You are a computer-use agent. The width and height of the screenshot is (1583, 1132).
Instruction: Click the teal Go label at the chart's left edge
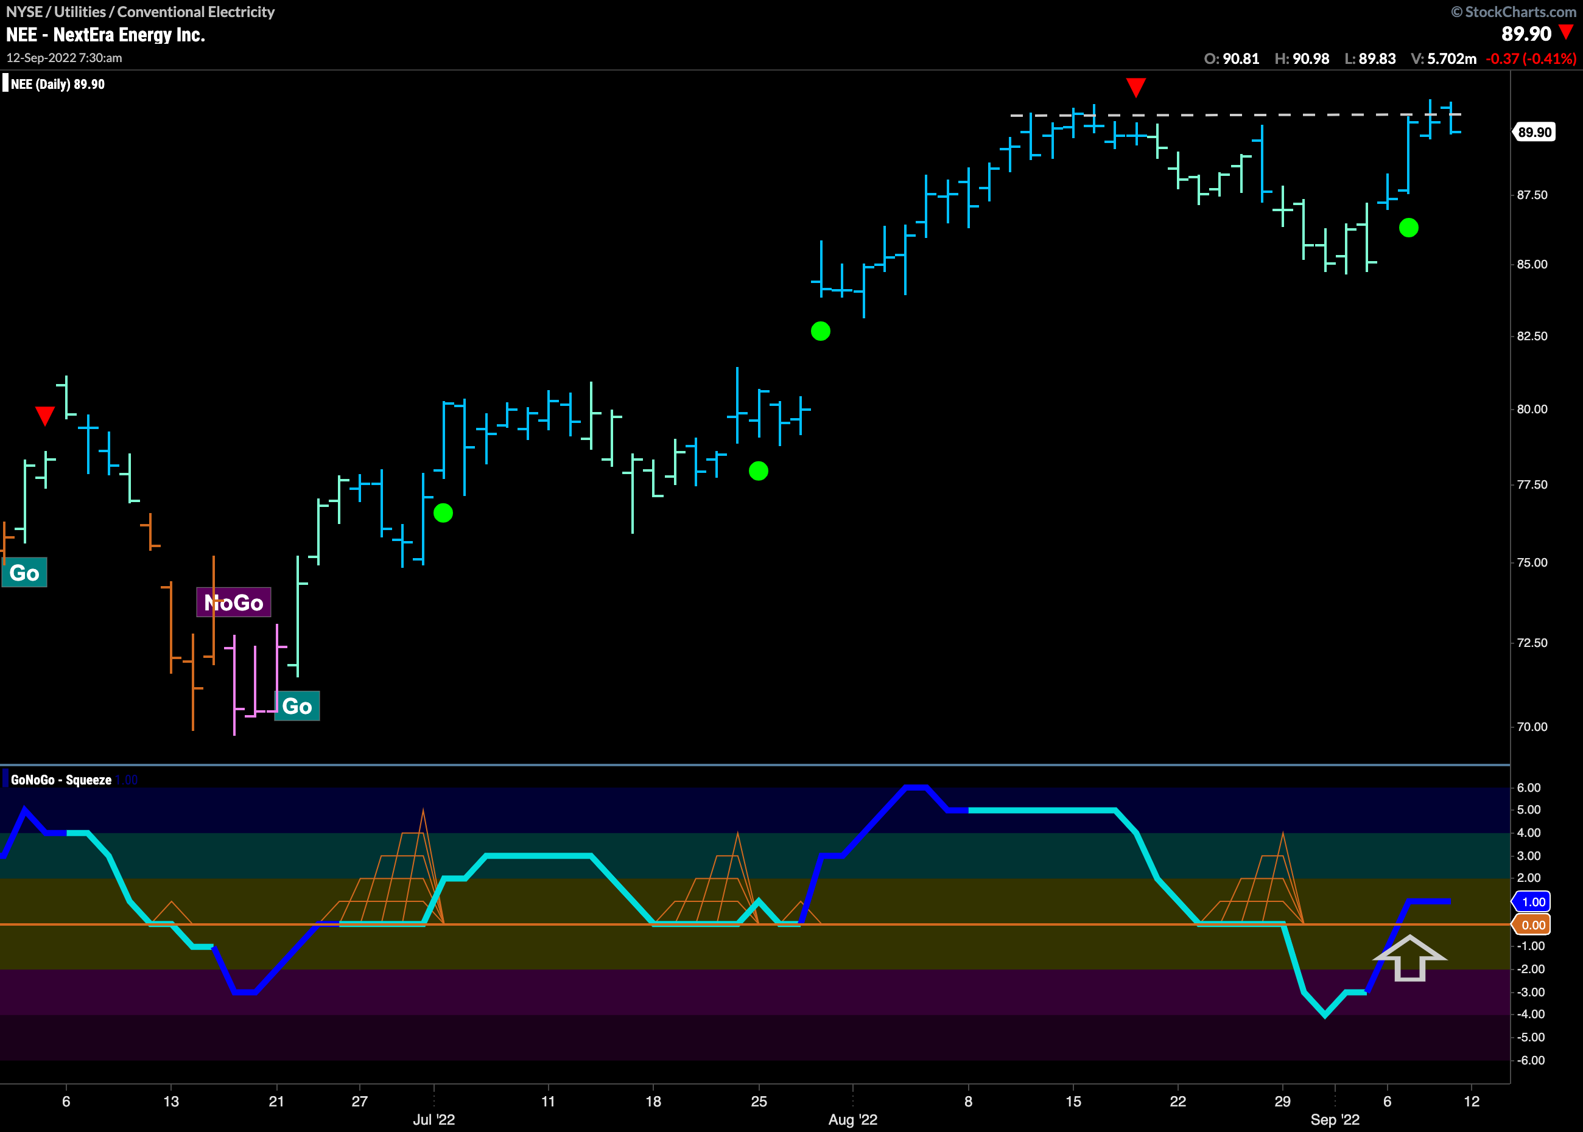click(x=24, y=572)
